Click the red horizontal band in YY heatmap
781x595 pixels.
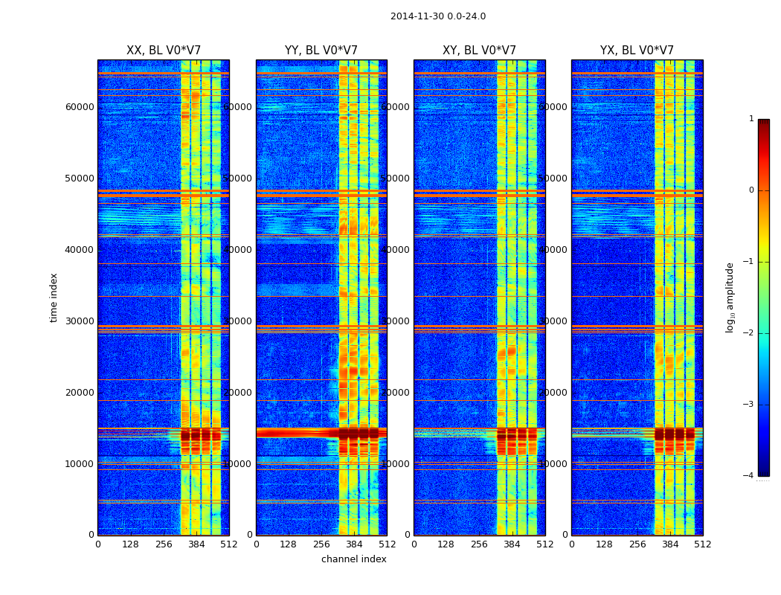(296, 432)
